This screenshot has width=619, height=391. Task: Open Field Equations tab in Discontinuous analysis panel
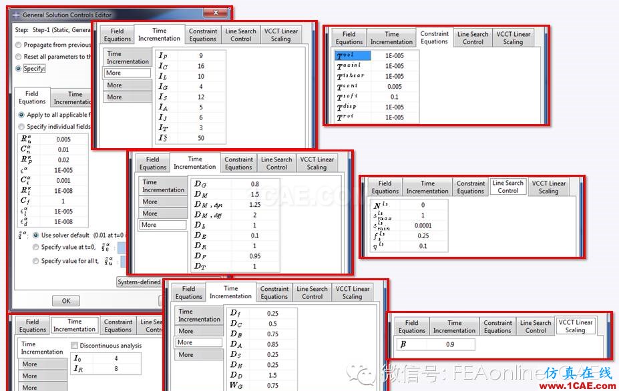pos(32,326)
